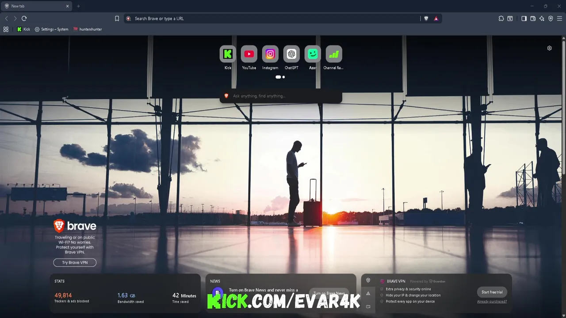Select the Extra privacy & security online text
This screenshot has height=318, width=566.
[408, 289]
